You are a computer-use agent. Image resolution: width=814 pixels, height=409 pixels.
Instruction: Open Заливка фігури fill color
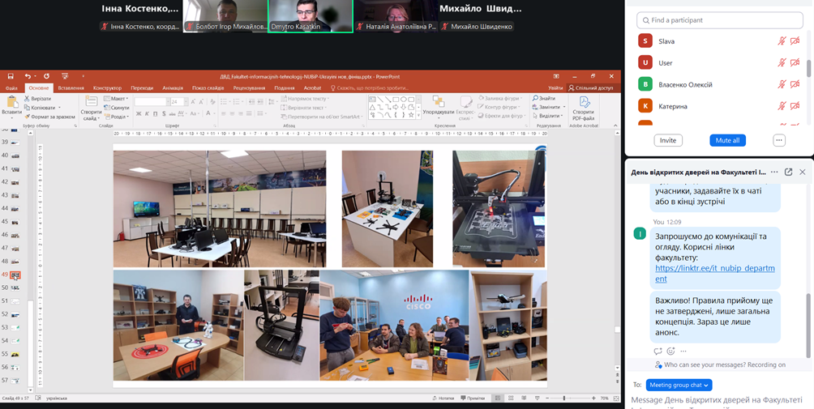point(499,98)
